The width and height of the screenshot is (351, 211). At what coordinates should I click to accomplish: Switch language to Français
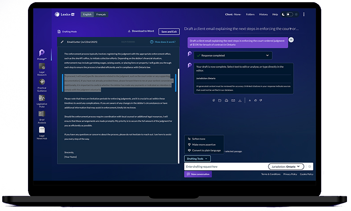pos(101,14)
